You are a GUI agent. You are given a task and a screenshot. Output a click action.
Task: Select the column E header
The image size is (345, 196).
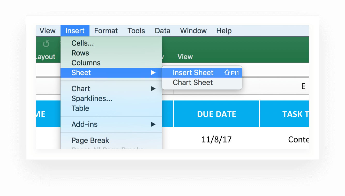tap(303, 86)
